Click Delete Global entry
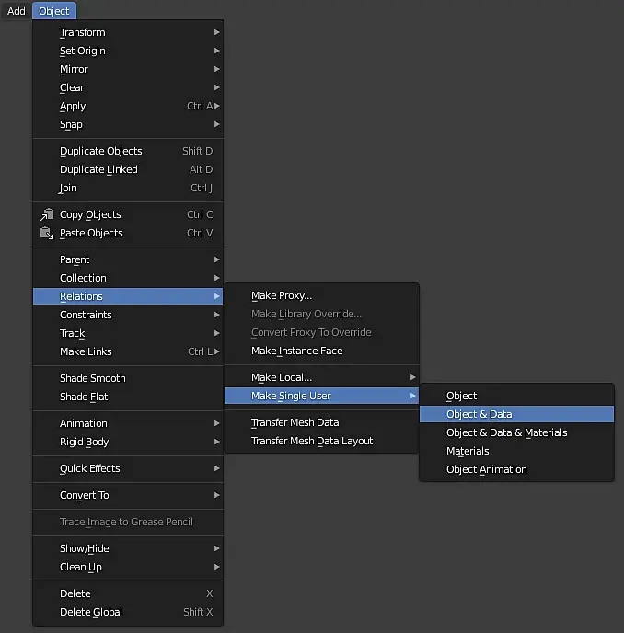This screenshot has height=633, width=624. (91, 612)
